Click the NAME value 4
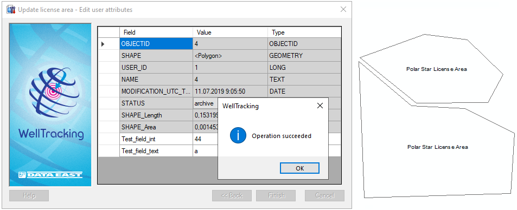This screenshot has width=517, height=210. pos(230,80)
